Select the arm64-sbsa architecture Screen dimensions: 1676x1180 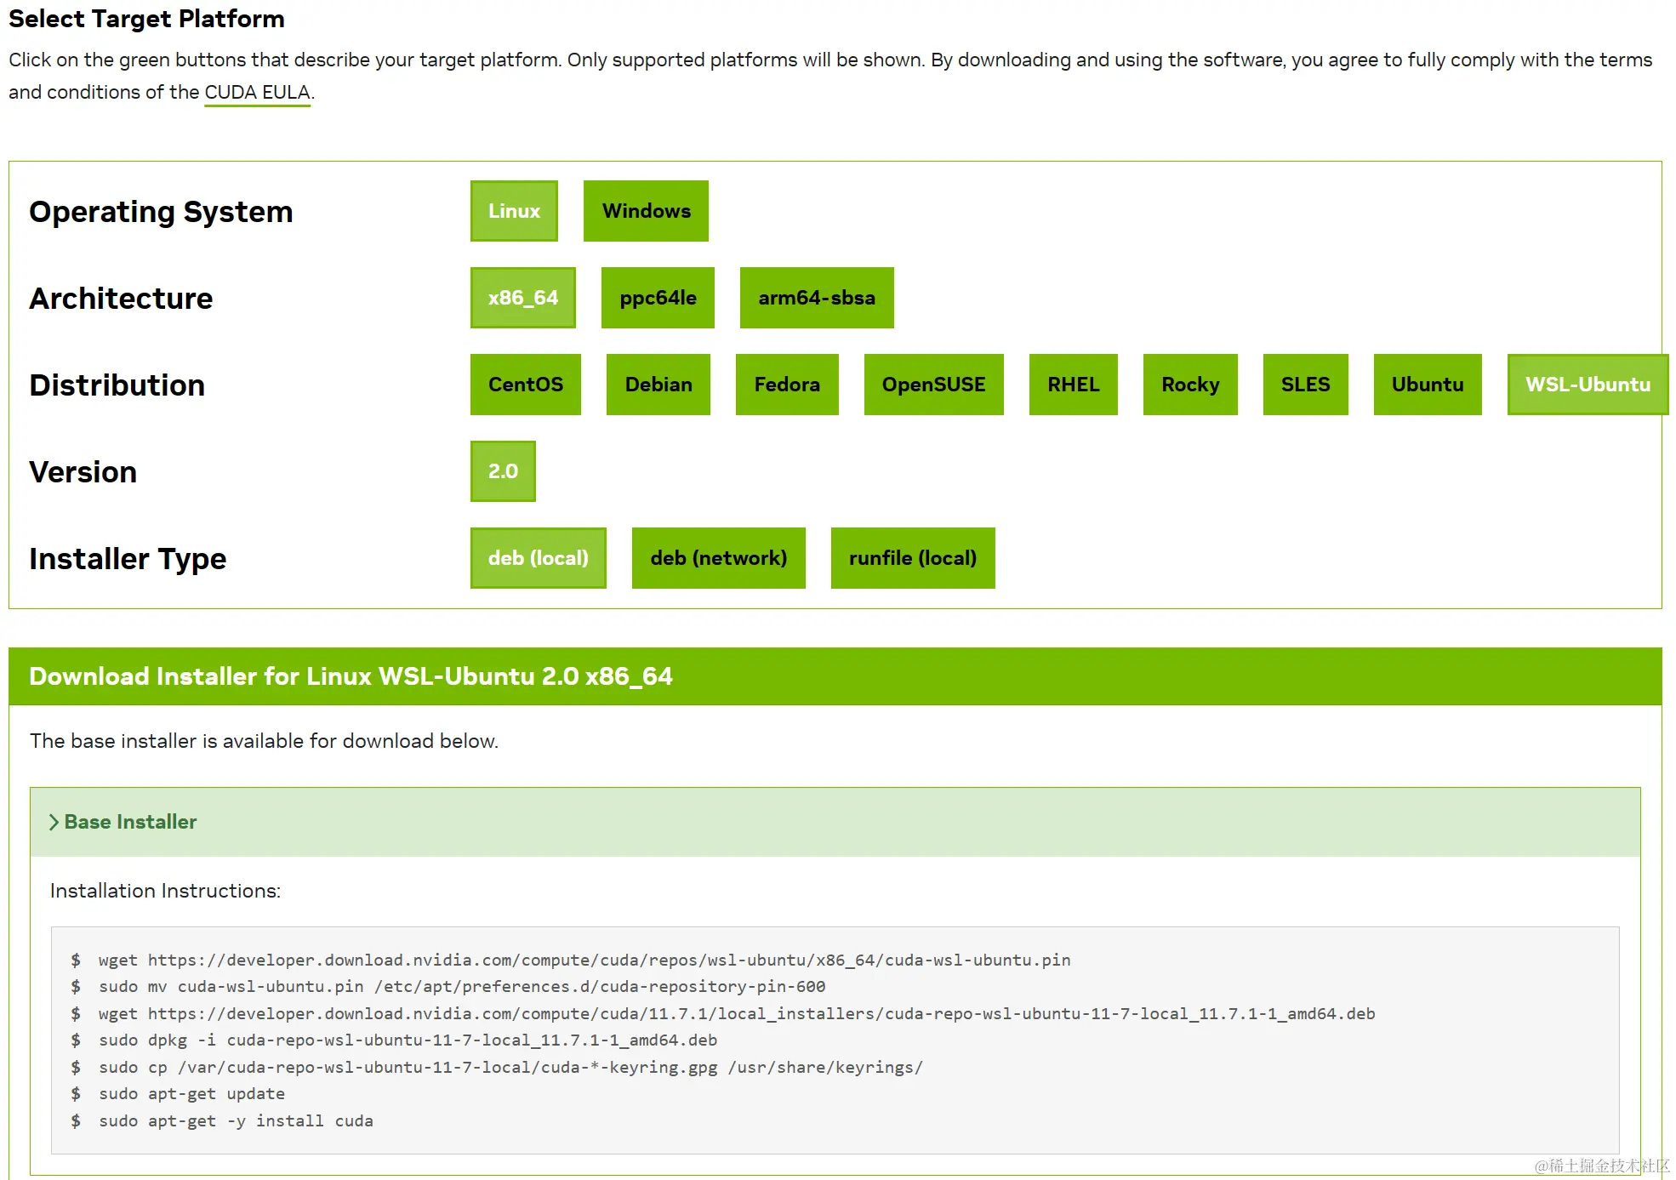coord(816,298)
